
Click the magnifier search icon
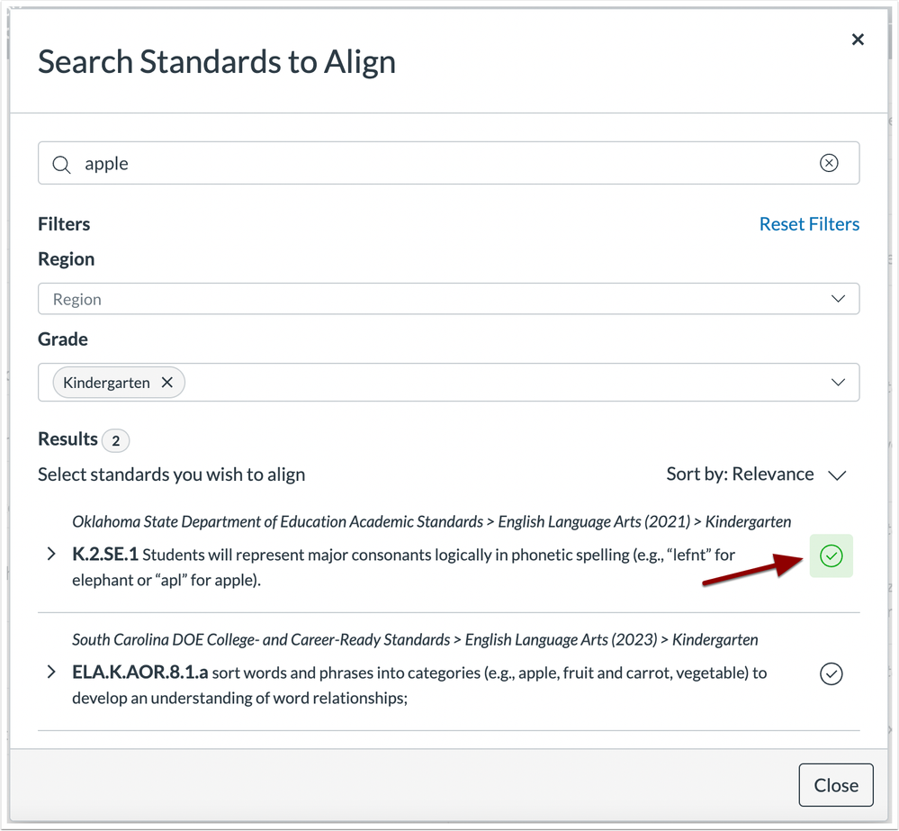pyautogui.click(x=61, y=165)
